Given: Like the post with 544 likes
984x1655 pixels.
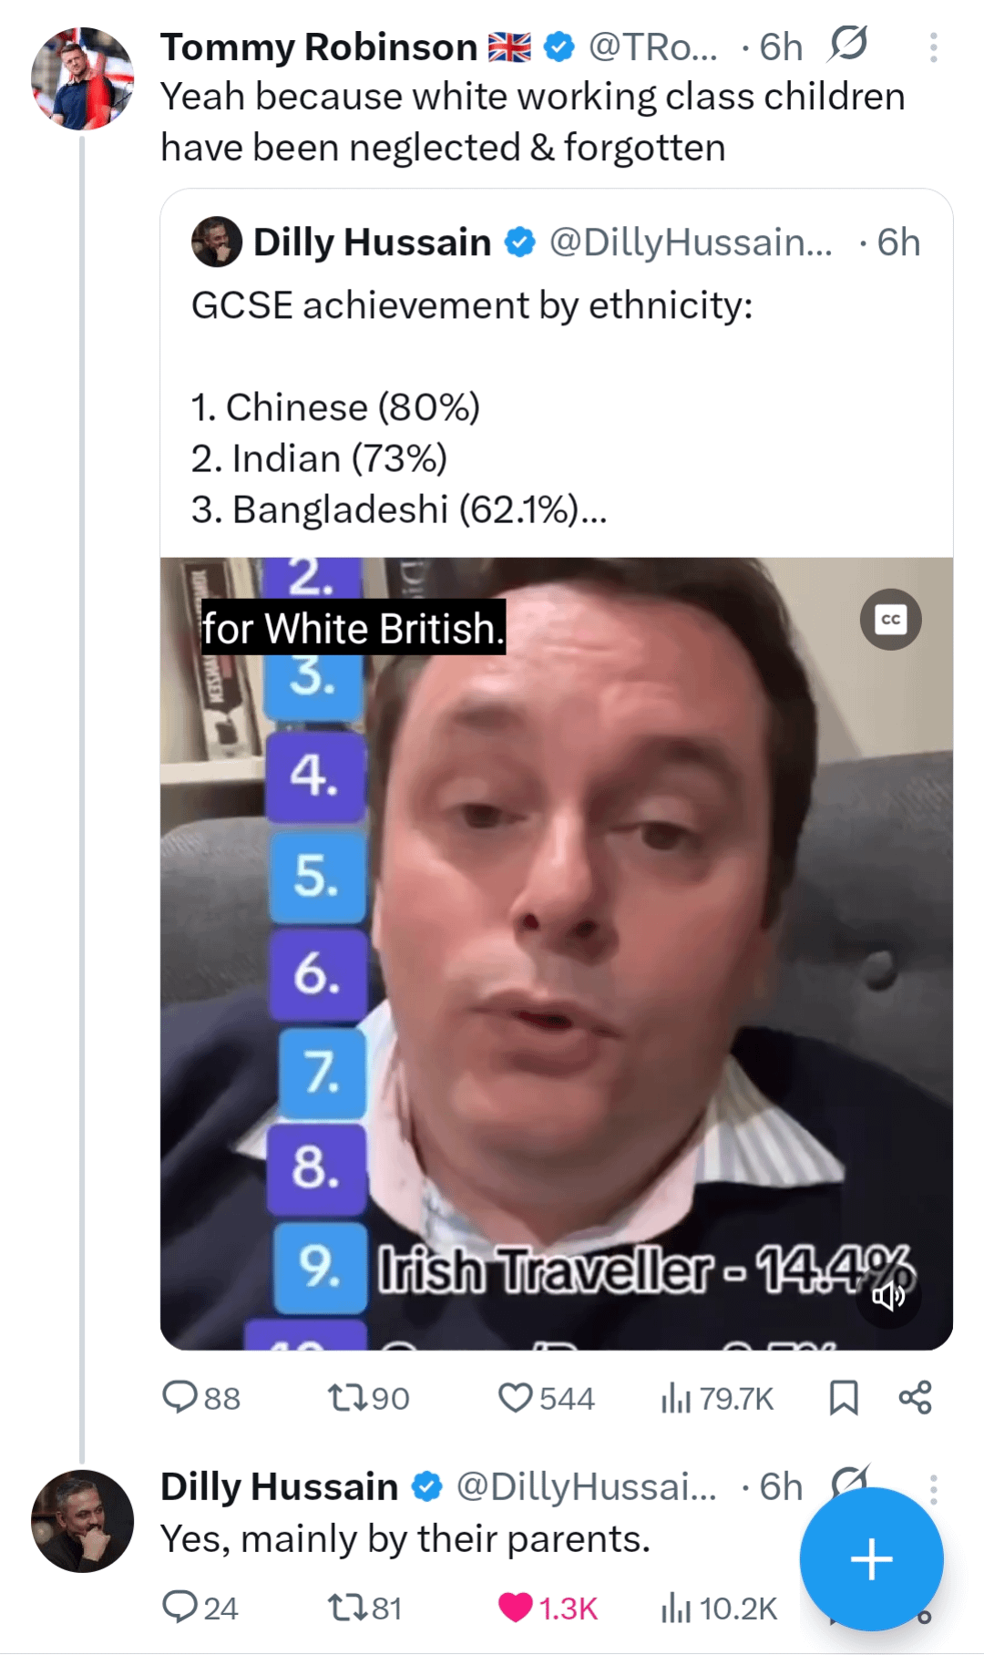Looking at the screenshot, I should pos(546,1397).
